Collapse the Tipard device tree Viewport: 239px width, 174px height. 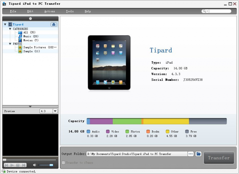click(5, 24)
